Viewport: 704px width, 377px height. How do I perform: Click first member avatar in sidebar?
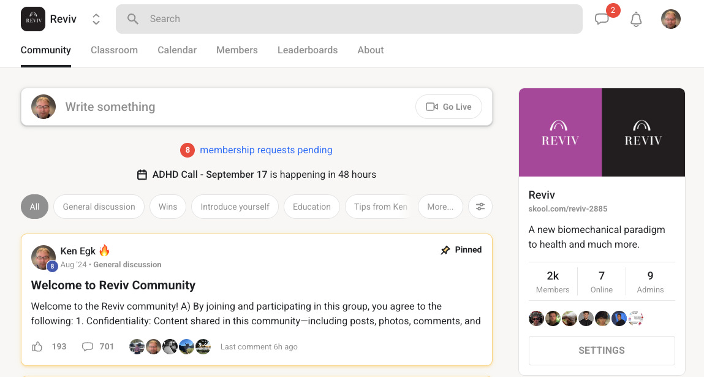click(x=536, y=318)
